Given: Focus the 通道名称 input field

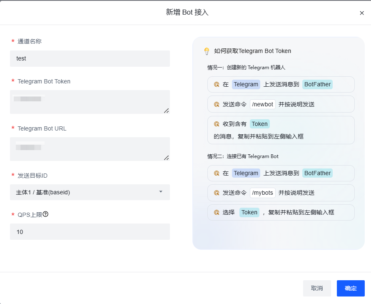Looking at the screenshot, I should (90, 59).
